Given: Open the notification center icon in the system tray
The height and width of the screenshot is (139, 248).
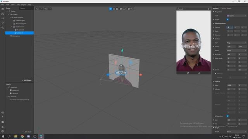Looking at the screenshot, I should [244, 136].
